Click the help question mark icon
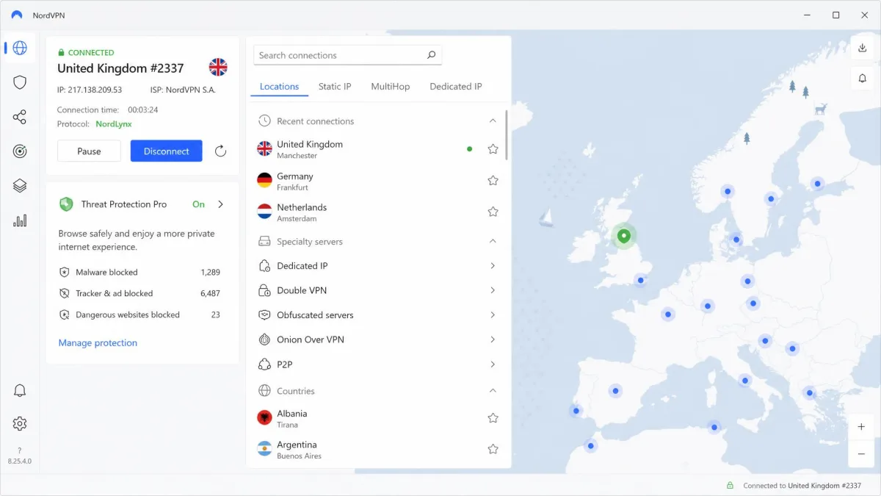The image size is (881, 496). (x=20, y=450)
